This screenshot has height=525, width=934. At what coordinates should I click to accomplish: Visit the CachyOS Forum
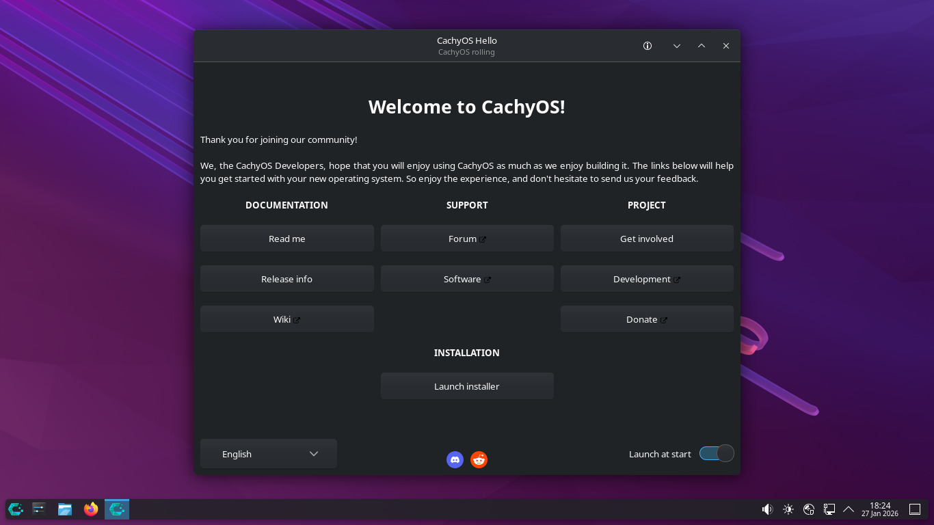pyautogui.click(x=467, y=238)
